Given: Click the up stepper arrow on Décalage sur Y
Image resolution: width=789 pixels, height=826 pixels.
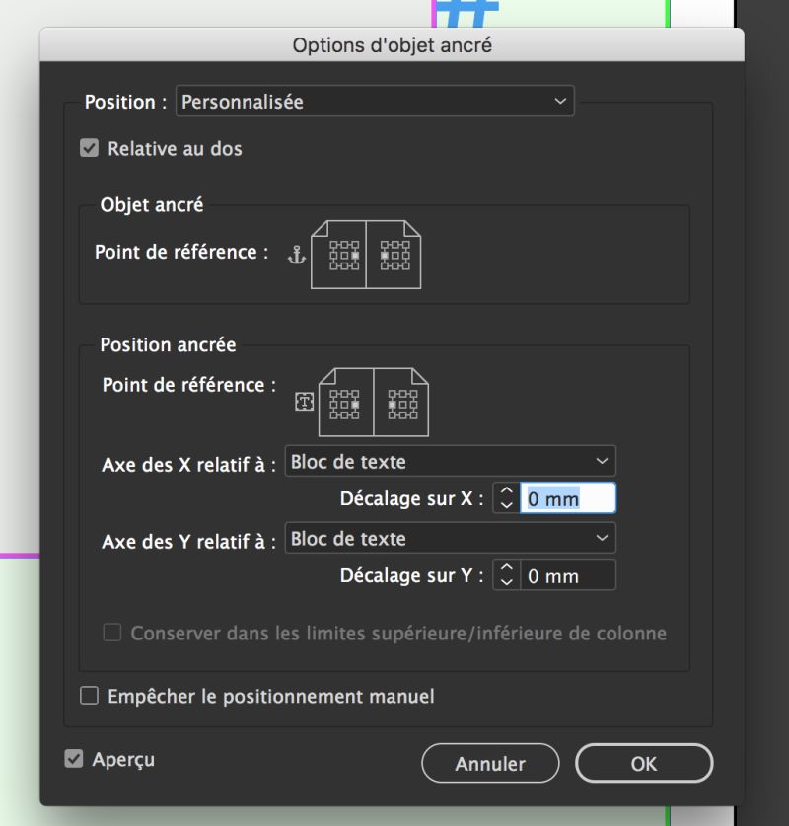Looking at the screenshot, I should pyautogui.click(x=505, y=568).
